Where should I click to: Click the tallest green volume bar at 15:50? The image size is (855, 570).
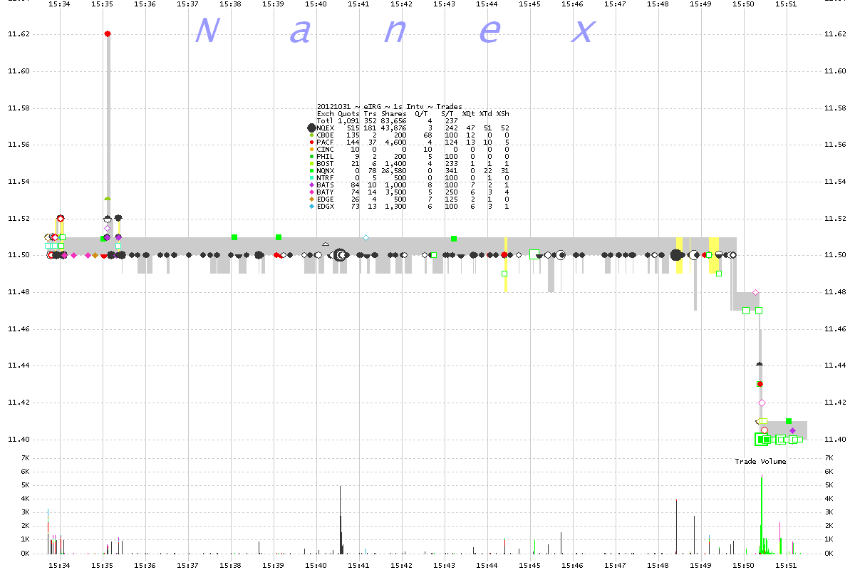pos(762,514)
